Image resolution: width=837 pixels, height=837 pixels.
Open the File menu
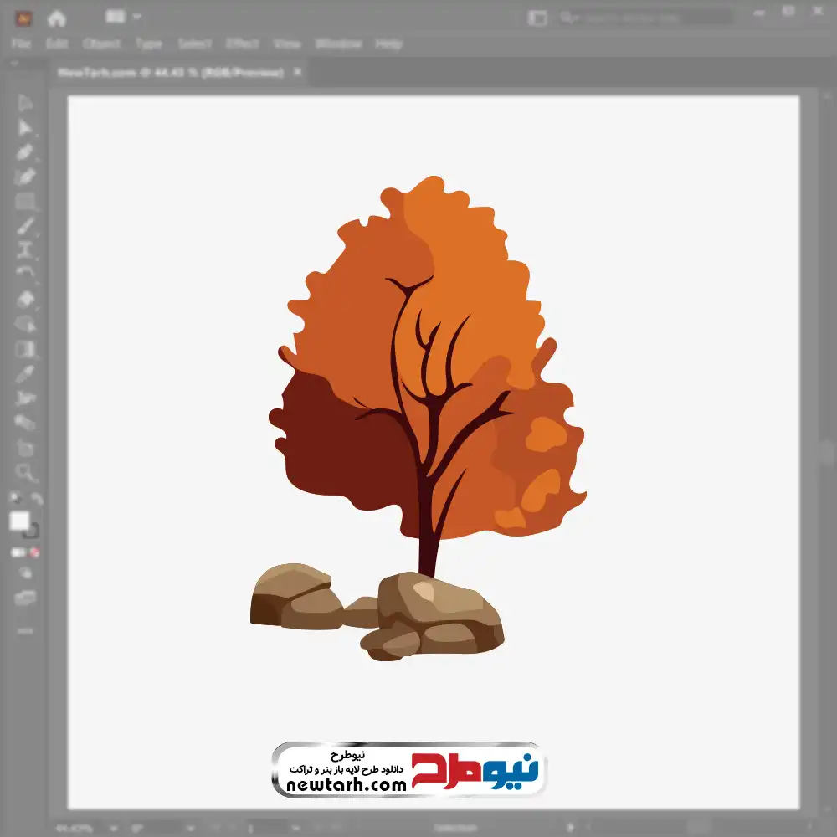(x=21, y=44)
